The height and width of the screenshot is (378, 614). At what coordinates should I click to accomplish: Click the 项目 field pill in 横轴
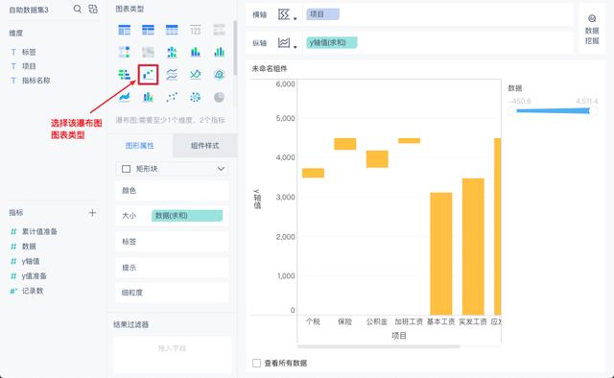point(323,14)
